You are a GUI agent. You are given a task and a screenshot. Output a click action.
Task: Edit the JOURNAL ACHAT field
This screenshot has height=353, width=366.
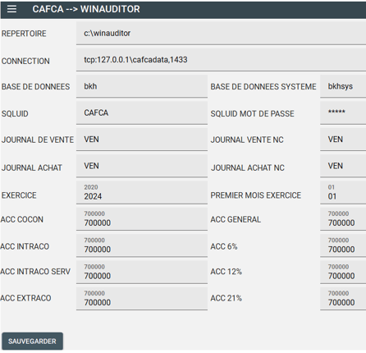click(x=142, y=166)
